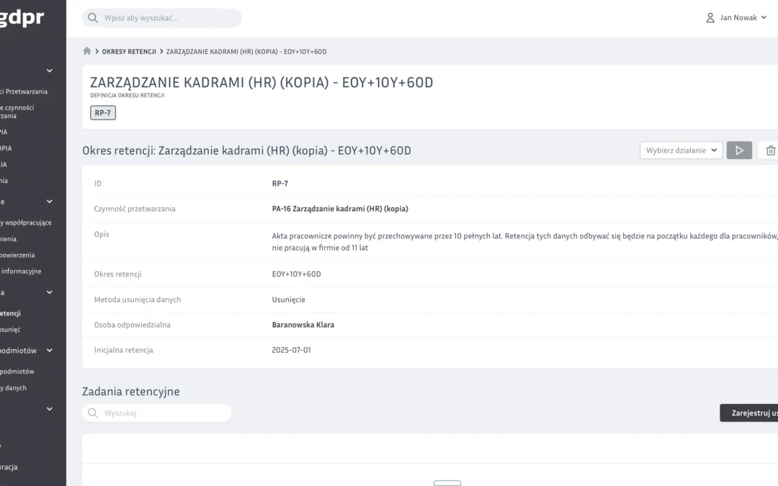Click the magnifier icon in top search bar
Screen dimensions: 778x486
93,18
